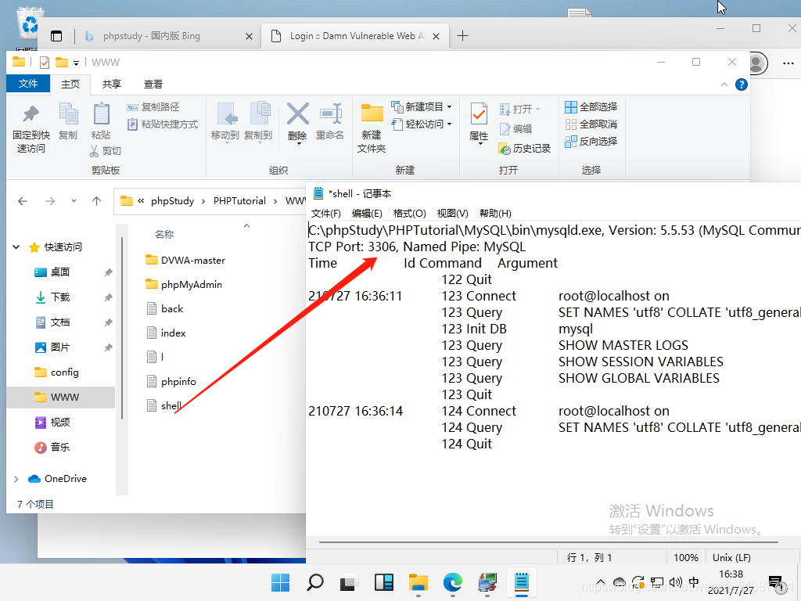This screenshot has width=801, height=601.
Task: Open Notepad Help (帮助(H)) menu
Action: pyautogui.click(x=495, y=213)
